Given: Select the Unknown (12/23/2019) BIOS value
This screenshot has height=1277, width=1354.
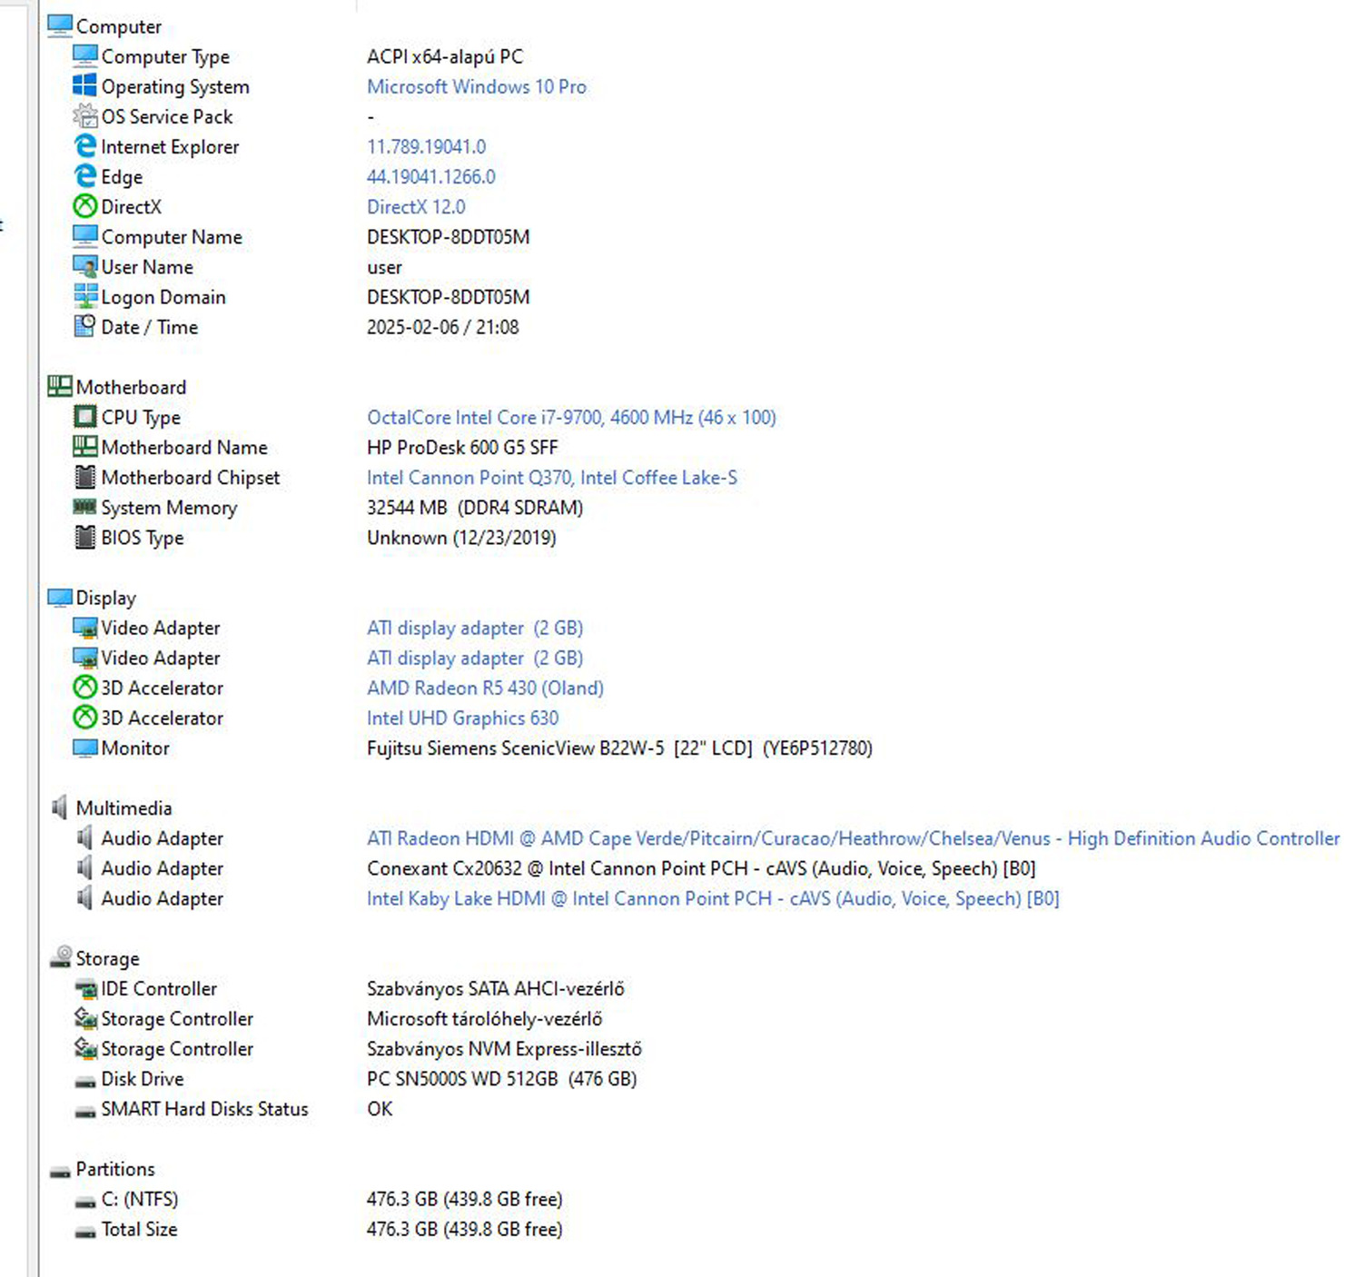Looking at the screenshot, I should click(x=461, y=537).
